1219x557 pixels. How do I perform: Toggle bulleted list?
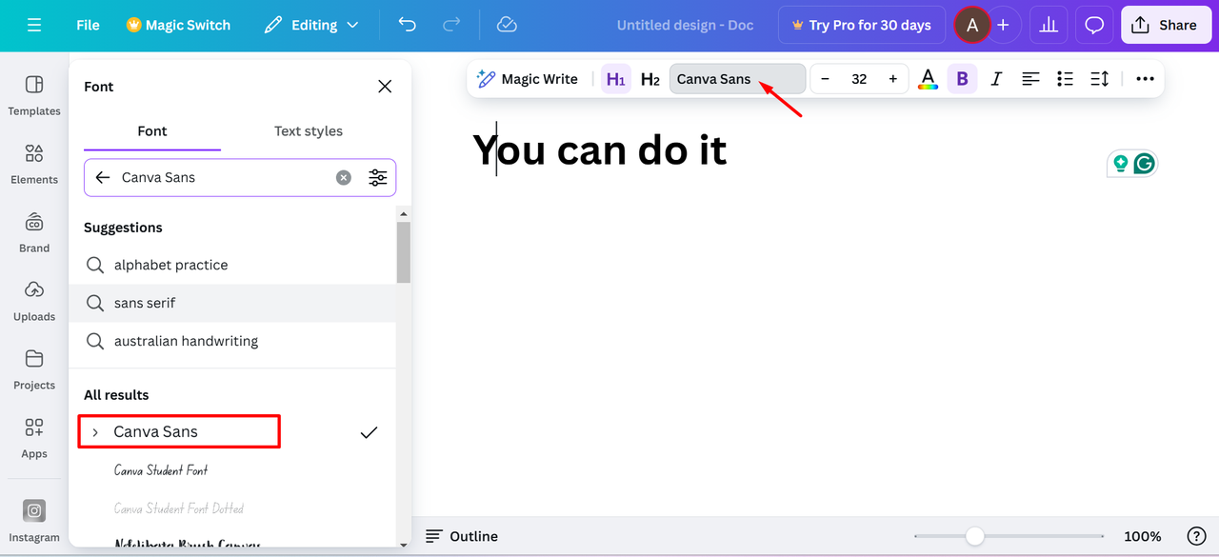pyautogui.click(x=1065, y=79)
